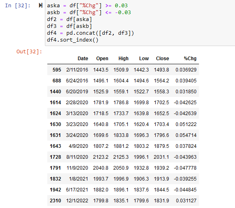Click date cell 12/1/2022
Image resolution: width=235 pixels, height=208 pixels.
point(77,201)
